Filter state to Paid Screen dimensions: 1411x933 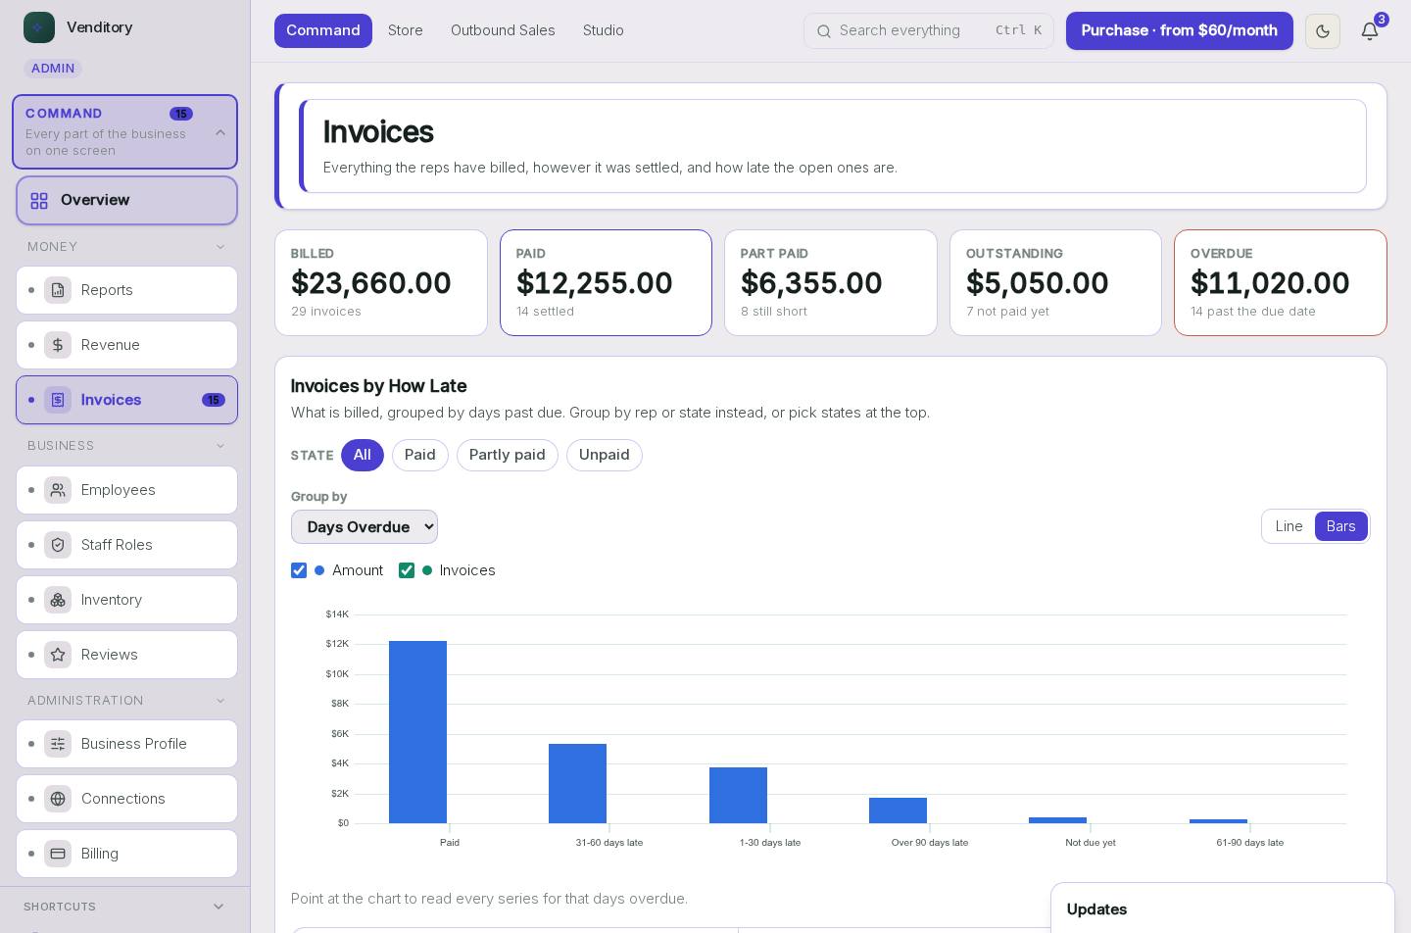click(420, 455)
